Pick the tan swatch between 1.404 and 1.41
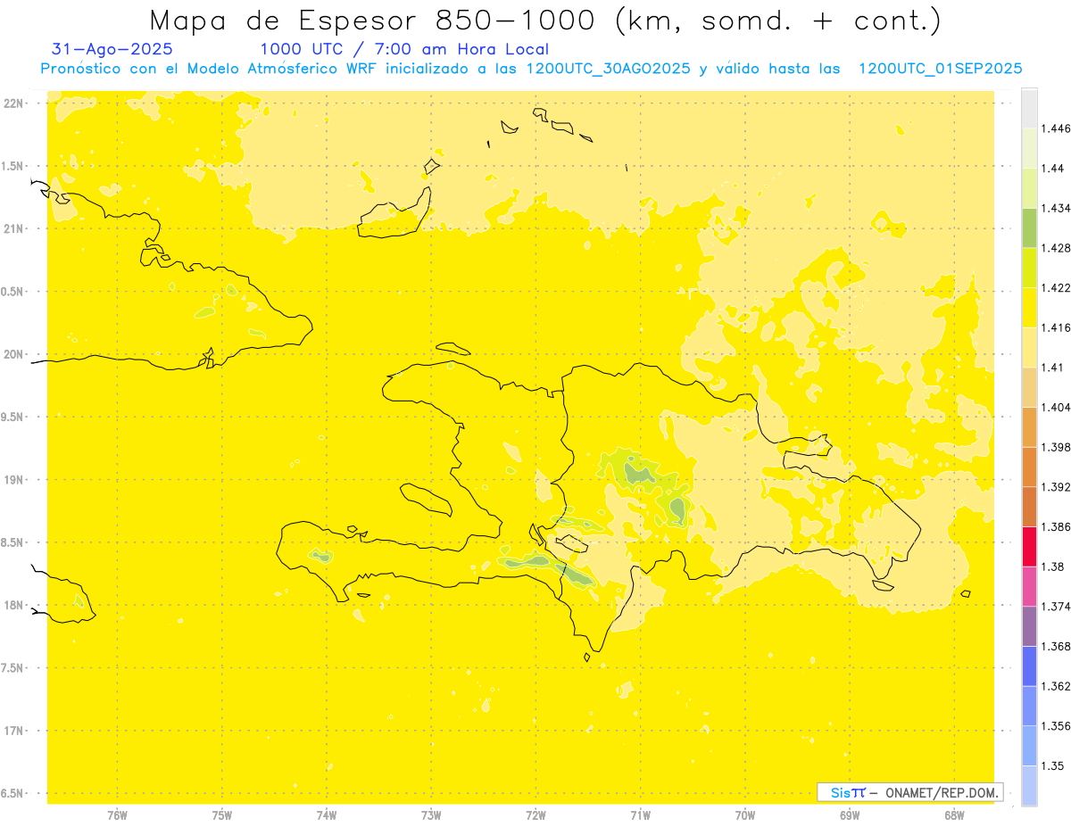Screen dimensions: 1071x827 (x=1029, y=387)
